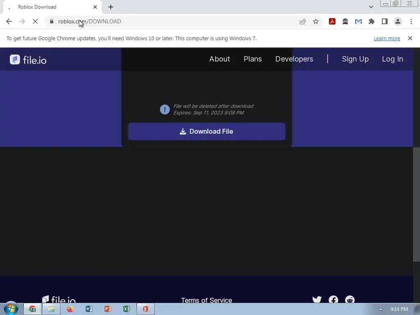Open the spy-face extension icon
The width and height of the screenshot is (420, 315).
point(345,21)
